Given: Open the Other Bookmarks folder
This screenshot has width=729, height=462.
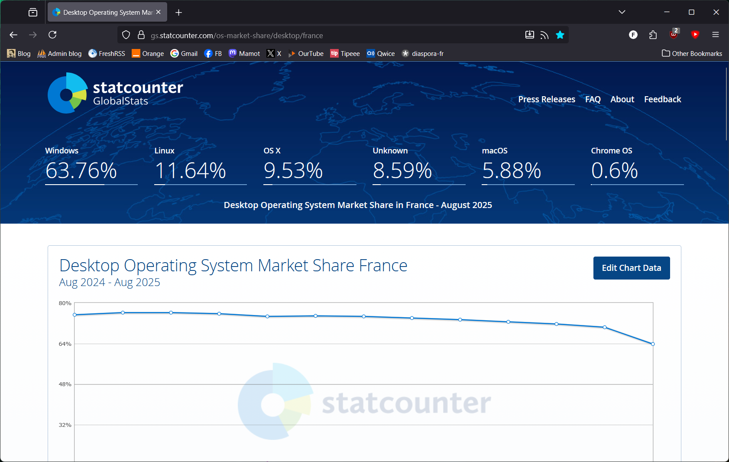Looking at the screenshot, I should [x=692, y=53].
